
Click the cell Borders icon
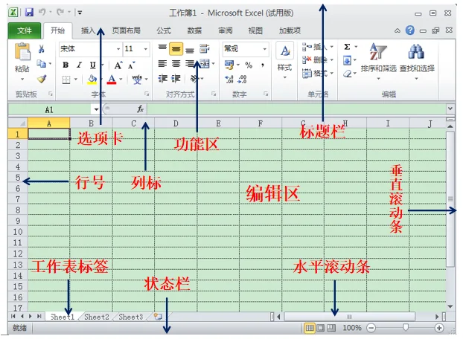pyautogui.click(x=66, y=80)
